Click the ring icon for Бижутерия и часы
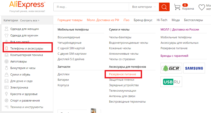This screenshot has height=113, width=211. [6, 68]
